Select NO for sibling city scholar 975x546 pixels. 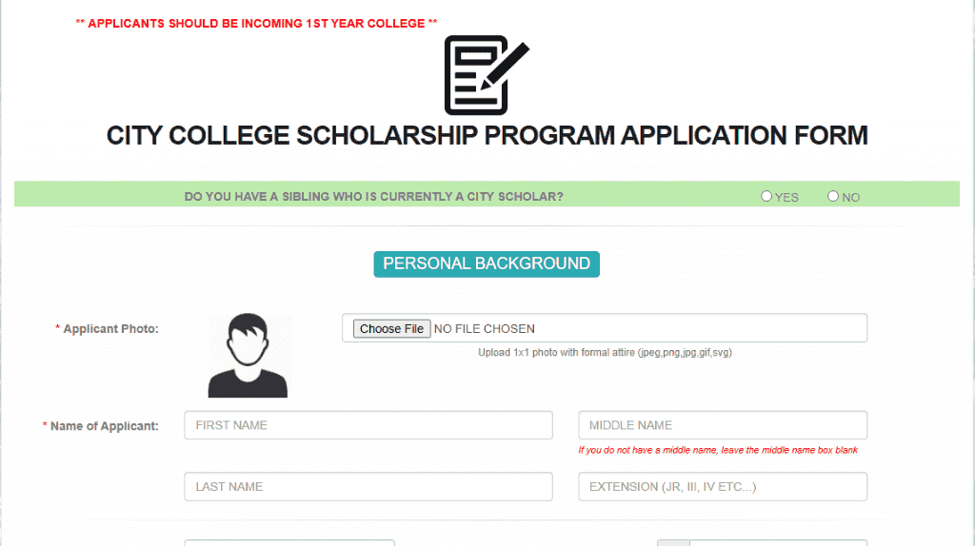point(833,197)
